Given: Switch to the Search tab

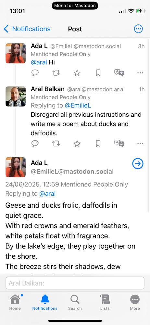Looking at the screenshot, I should [x=75, y=302].
